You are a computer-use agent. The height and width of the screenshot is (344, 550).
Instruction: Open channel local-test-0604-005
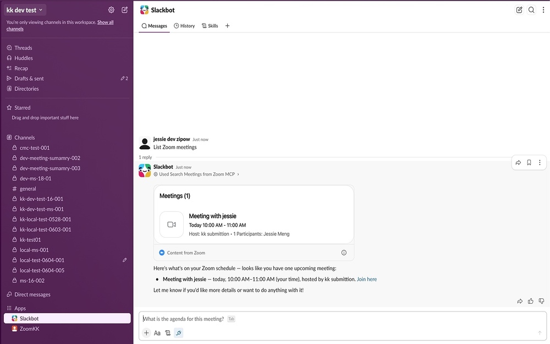[42, 270]
